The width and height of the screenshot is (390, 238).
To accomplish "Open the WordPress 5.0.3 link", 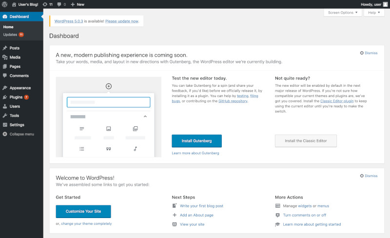I will tap(69, 21).
